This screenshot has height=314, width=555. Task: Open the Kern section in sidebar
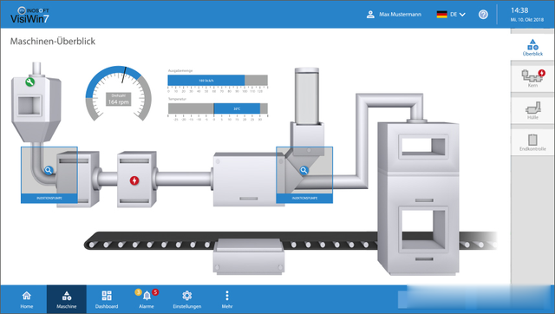pos(532,77)
